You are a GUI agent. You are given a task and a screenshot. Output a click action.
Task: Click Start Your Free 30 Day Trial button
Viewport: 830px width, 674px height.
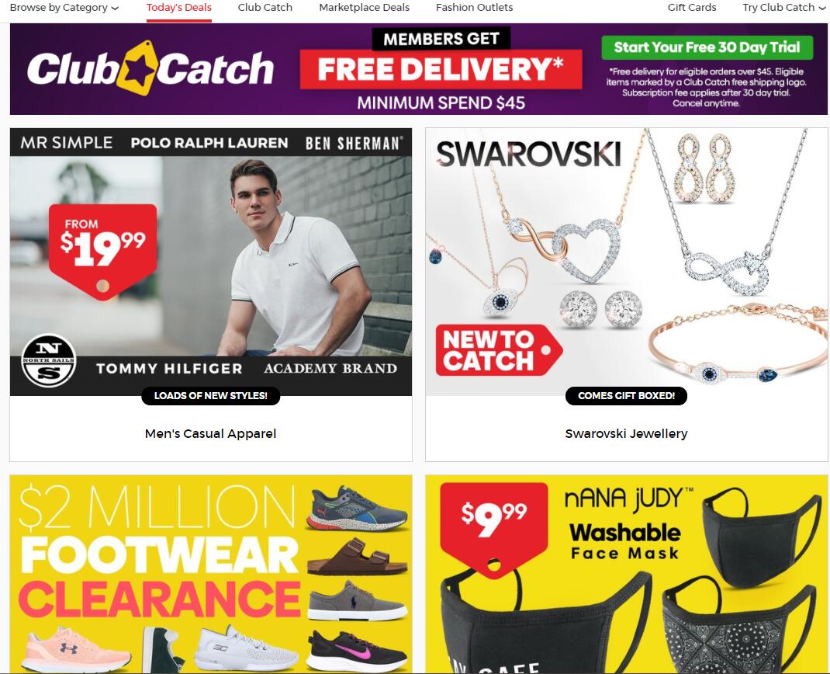[707, 47]
